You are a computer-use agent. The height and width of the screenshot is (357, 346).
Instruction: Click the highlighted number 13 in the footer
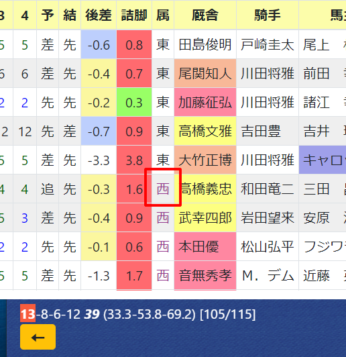[x=27, y=313]
